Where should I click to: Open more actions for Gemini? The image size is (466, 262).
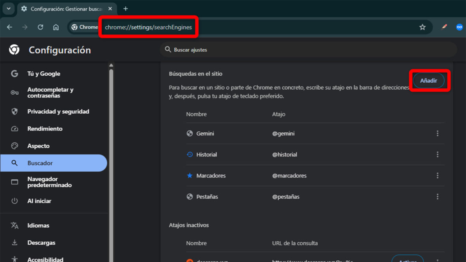pyautogui.click(x=437, y=134)
